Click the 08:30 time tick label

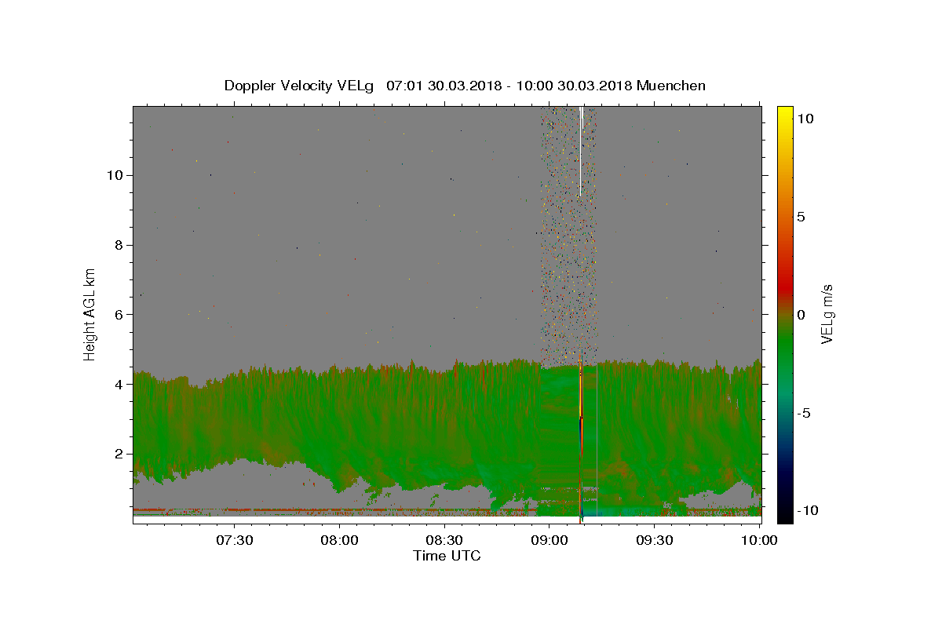(445, 540)
